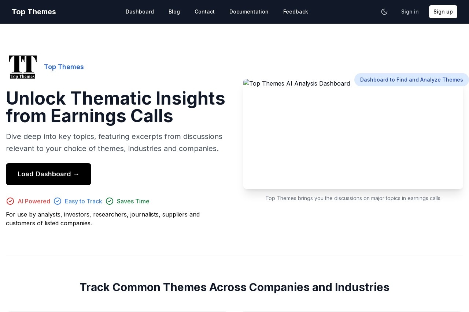The width and height of the screenshot is (469, 312).
Task: Click the Easy to Track label text
Action: point(83,201)
